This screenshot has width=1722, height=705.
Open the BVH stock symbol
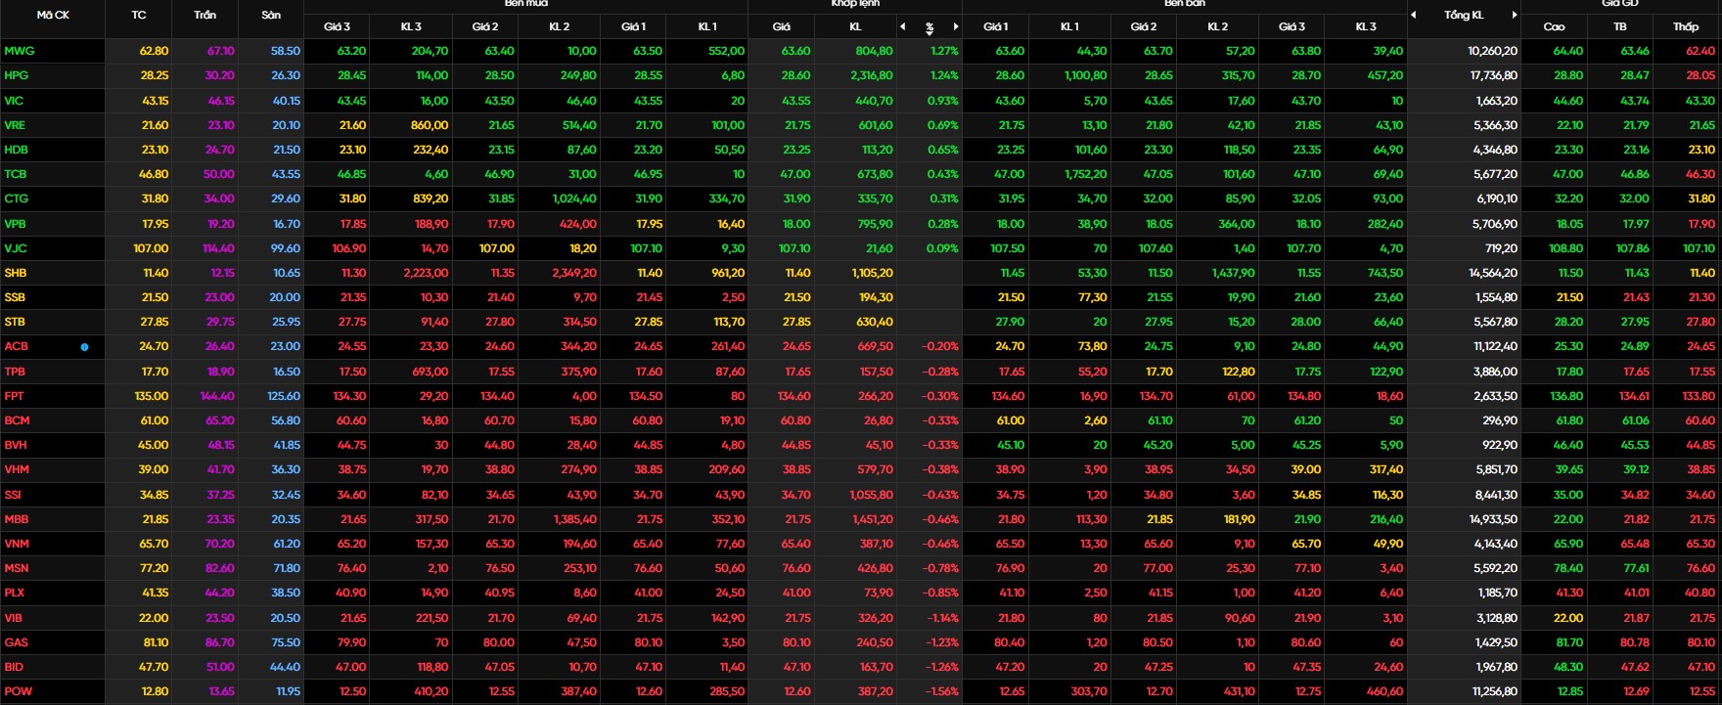click(16, 445)
